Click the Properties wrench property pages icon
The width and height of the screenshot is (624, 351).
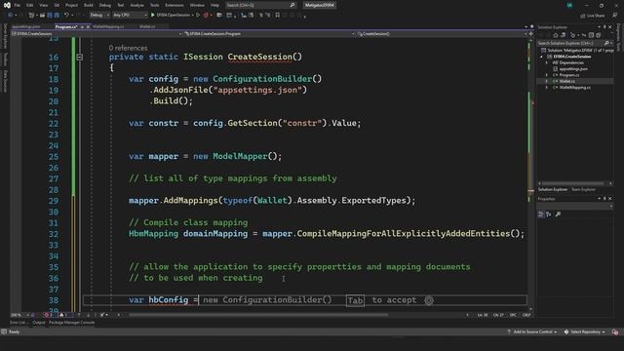pos(558,214)
